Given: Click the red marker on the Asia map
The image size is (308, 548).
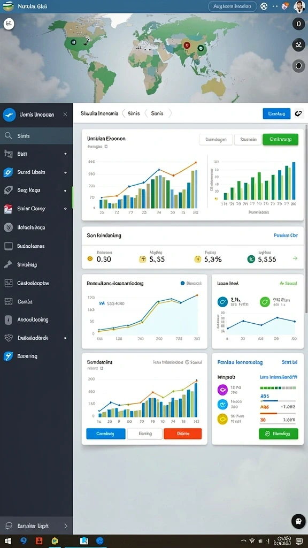Looking at the screenshot, I should click(x=187, y=45).
